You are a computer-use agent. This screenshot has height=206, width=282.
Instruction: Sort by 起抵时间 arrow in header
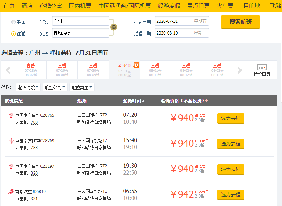tap(143, 101)
